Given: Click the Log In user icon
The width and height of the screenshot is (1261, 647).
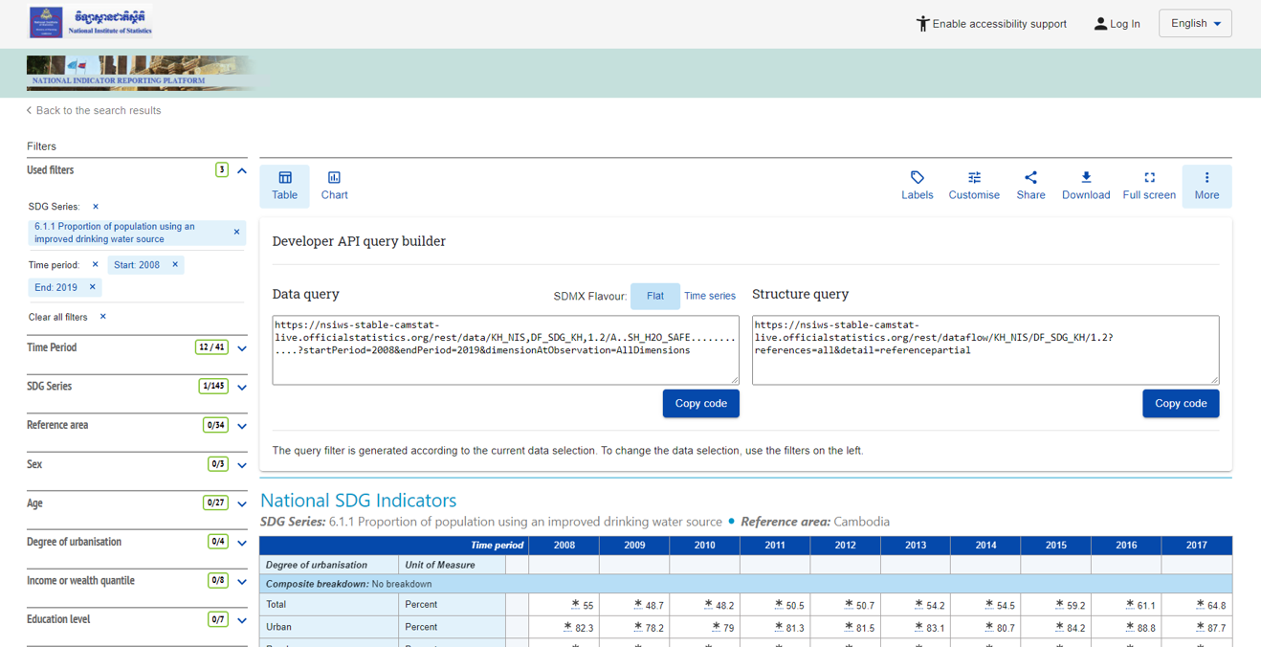Looking at the screenshot, I should pyautogui.click(x=1100, y=24).
